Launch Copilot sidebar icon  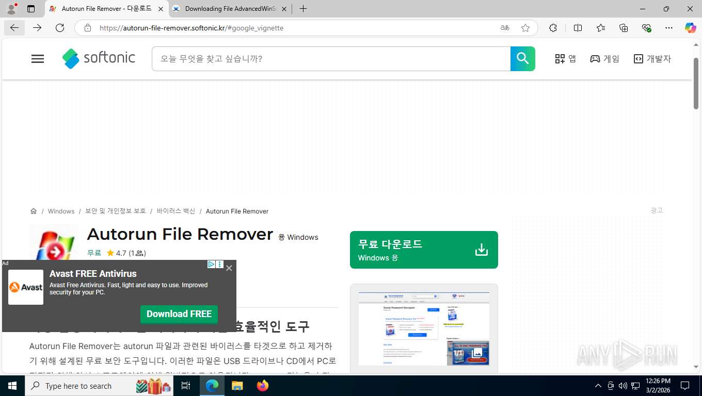click(x=691, y=28)
